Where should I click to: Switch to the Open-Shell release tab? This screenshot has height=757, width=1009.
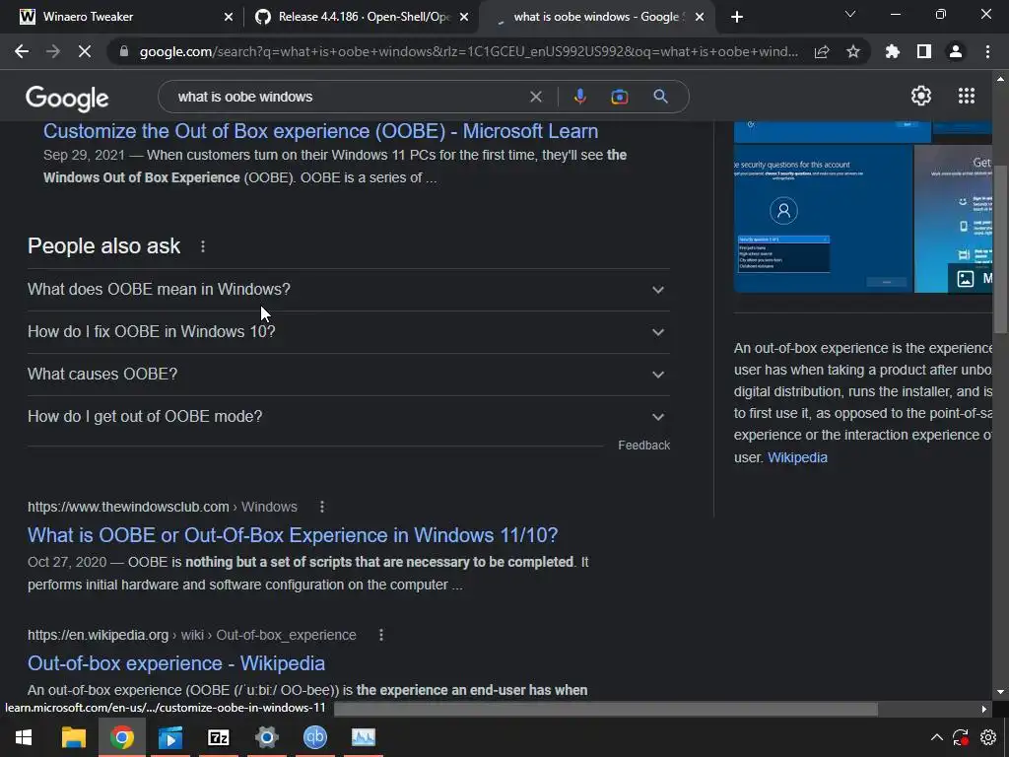pyautogui.click(x=362, y=17)
